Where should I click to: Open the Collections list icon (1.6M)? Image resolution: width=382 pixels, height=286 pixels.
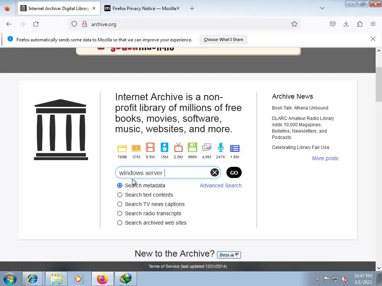[235, 148]
